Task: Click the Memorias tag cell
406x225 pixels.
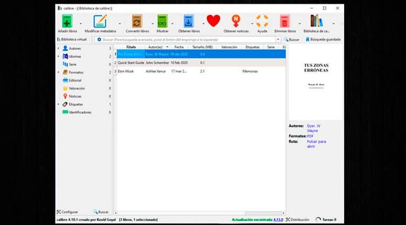Action: (x=250, y=71)
